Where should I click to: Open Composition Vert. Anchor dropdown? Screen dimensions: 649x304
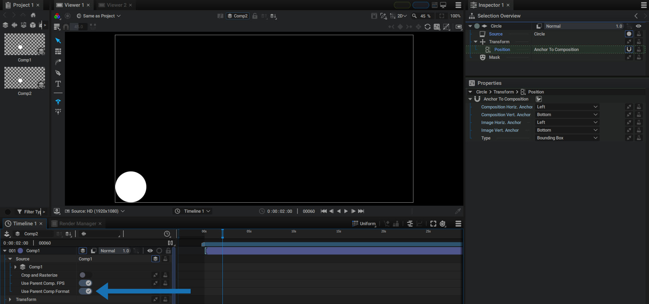pyautogui.click(x=567, y=115)
